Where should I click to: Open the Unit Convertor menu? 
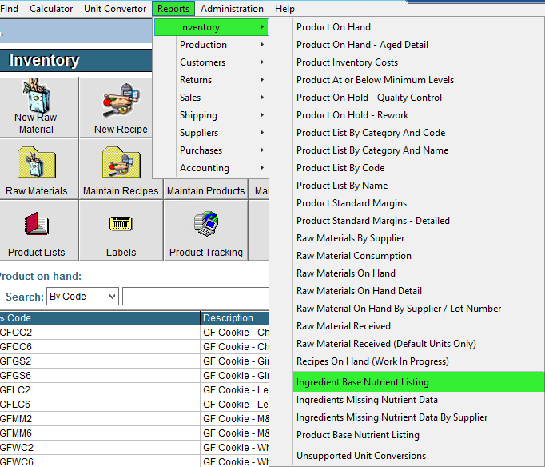click(x=115, y=8)
